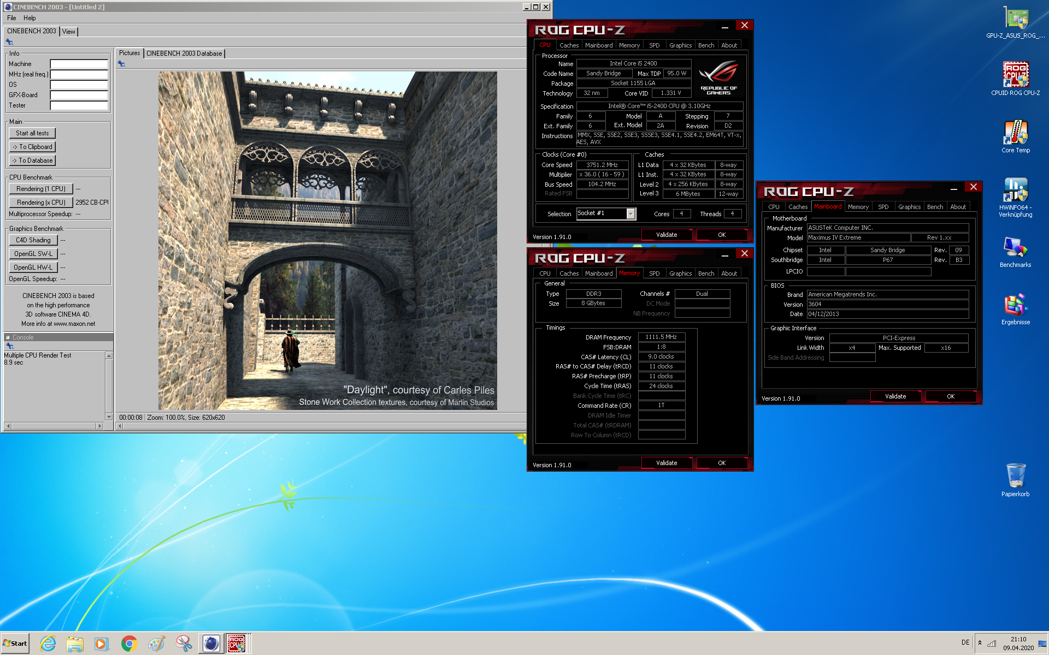Click the Machine input field
Viewport: 1049px width, 655px height.
(79, 64)
